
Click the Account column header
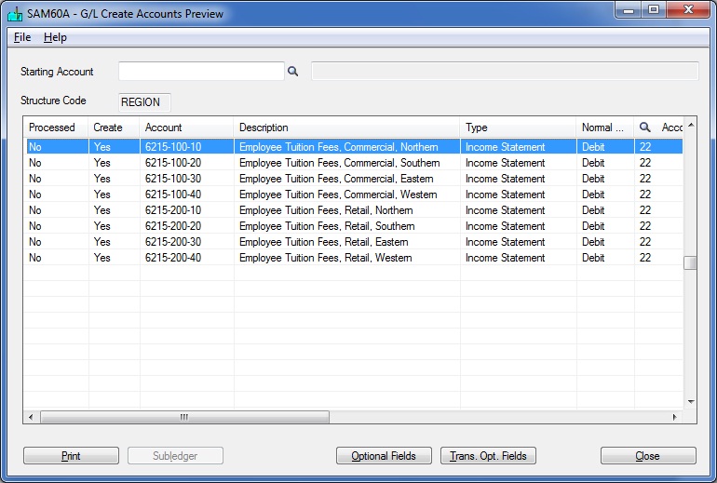click(186, 127)
